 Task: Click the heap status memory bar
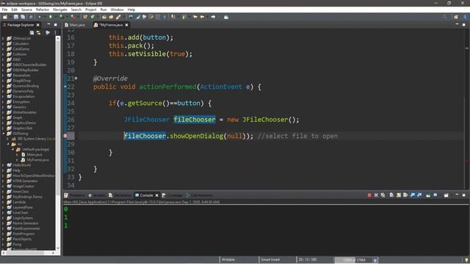click(353, 260)
